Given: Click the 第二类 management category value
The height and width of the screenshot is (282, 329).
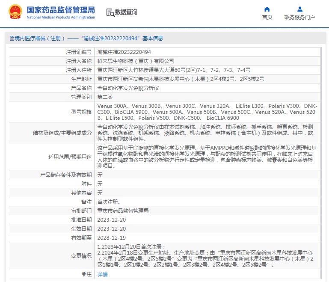Looking at the screenshot, I should pos(105,97).
